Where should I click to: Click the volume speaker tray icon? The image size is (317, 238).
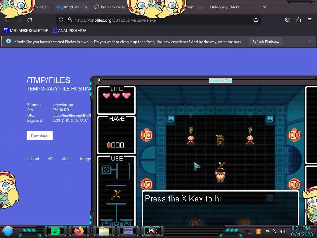(x=282, y=231)
